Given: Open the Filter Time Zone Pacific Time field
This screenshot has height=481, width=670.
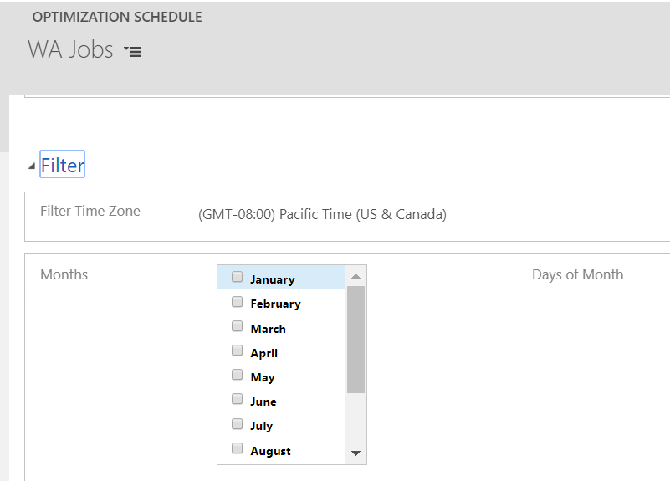Looking at the screenshot, I should [x=322, y=214].
